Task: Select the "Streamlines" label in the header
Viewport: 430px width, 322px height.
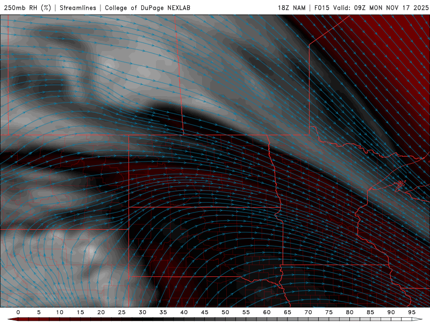Action: (x=78, y=8)
